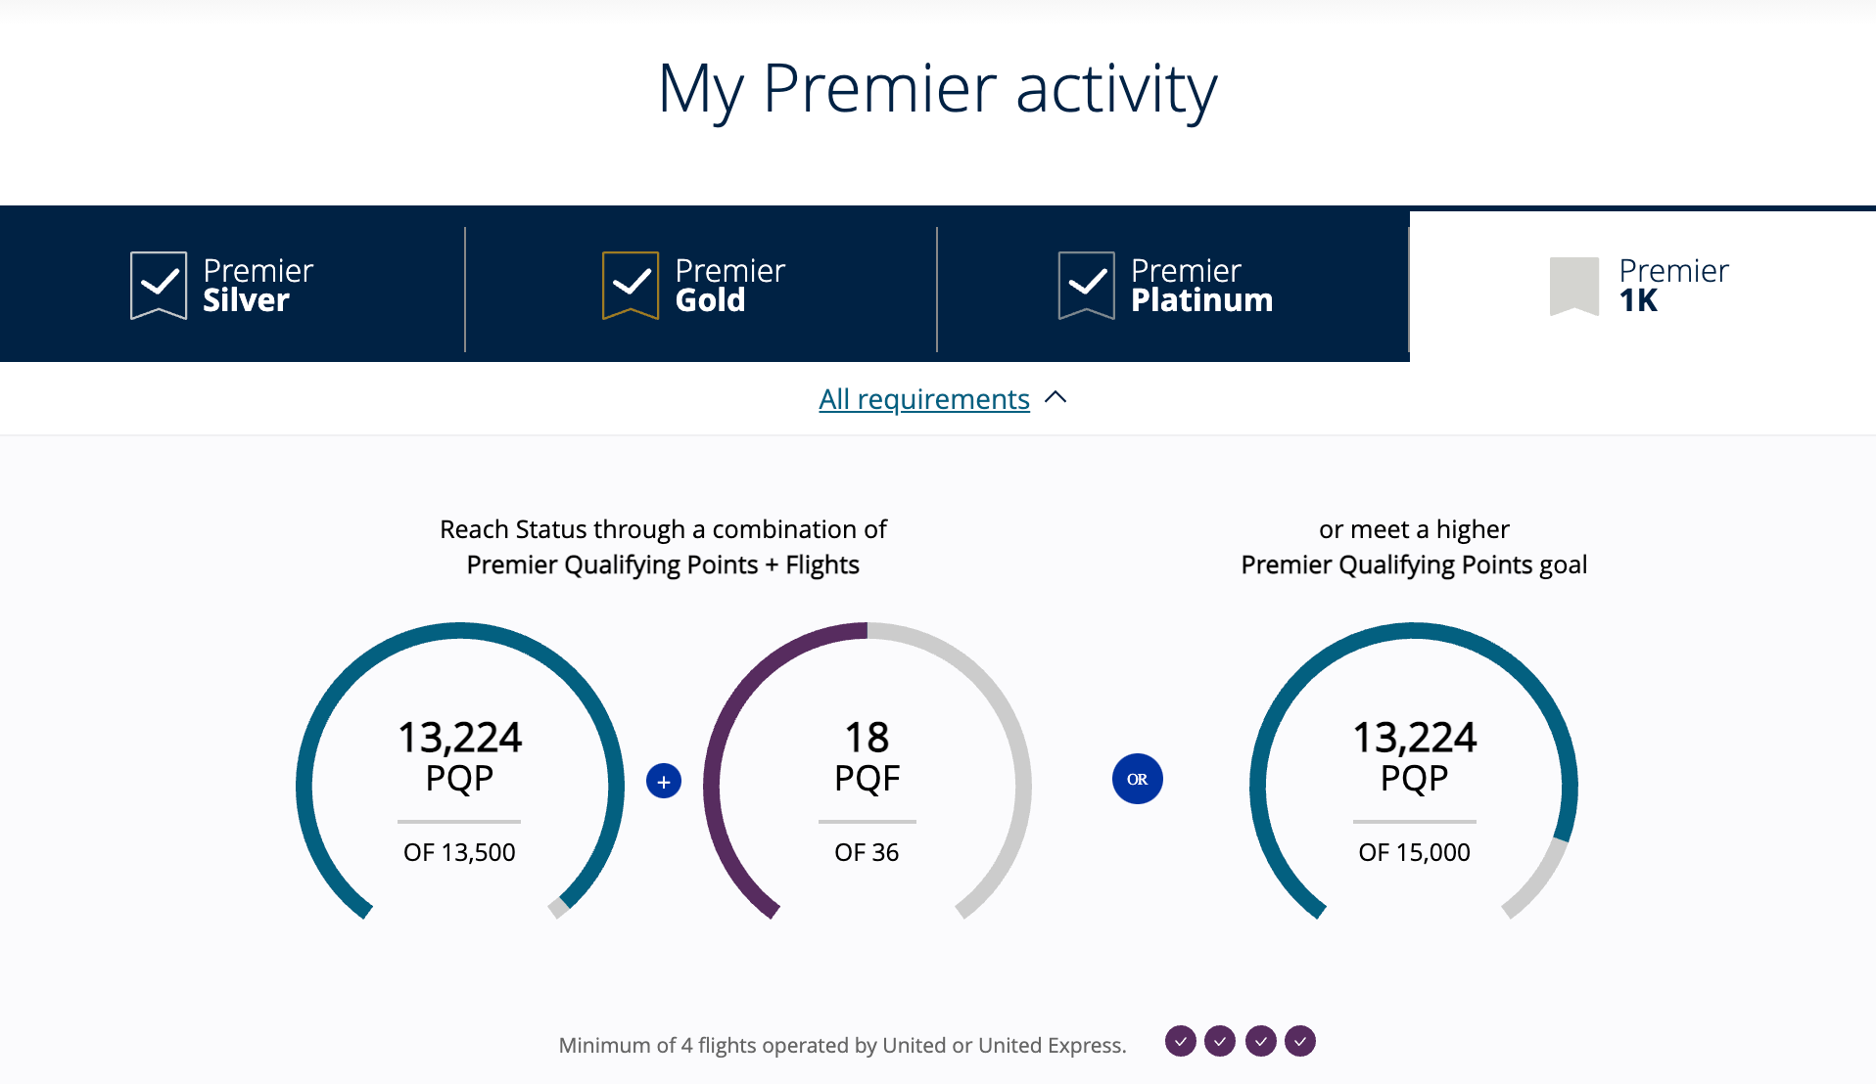Screen dimensions: 1876x1084
Task: Click the blue plus circle icon
Action: pos(664,781)
